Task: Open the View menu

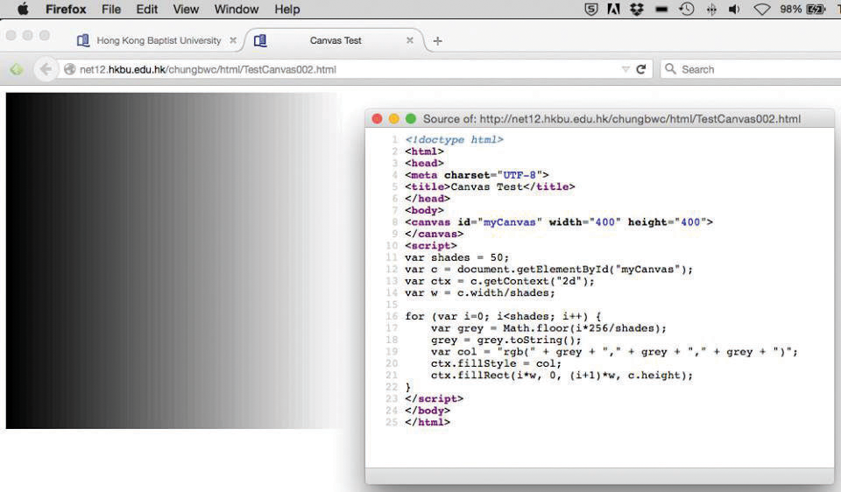Action: tap(186, 9)
